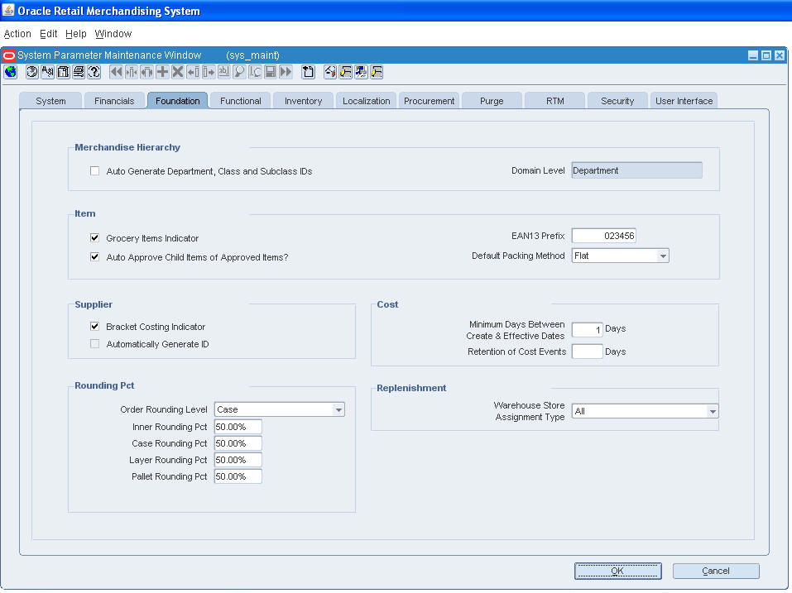Toggle Auto Generate Department, Class and Subclass IDs

point(94,170)
